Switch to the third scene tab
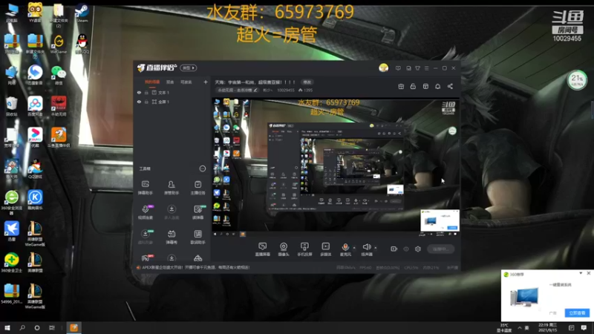This screenshot has width=594, height=334. tap(186, 82)
